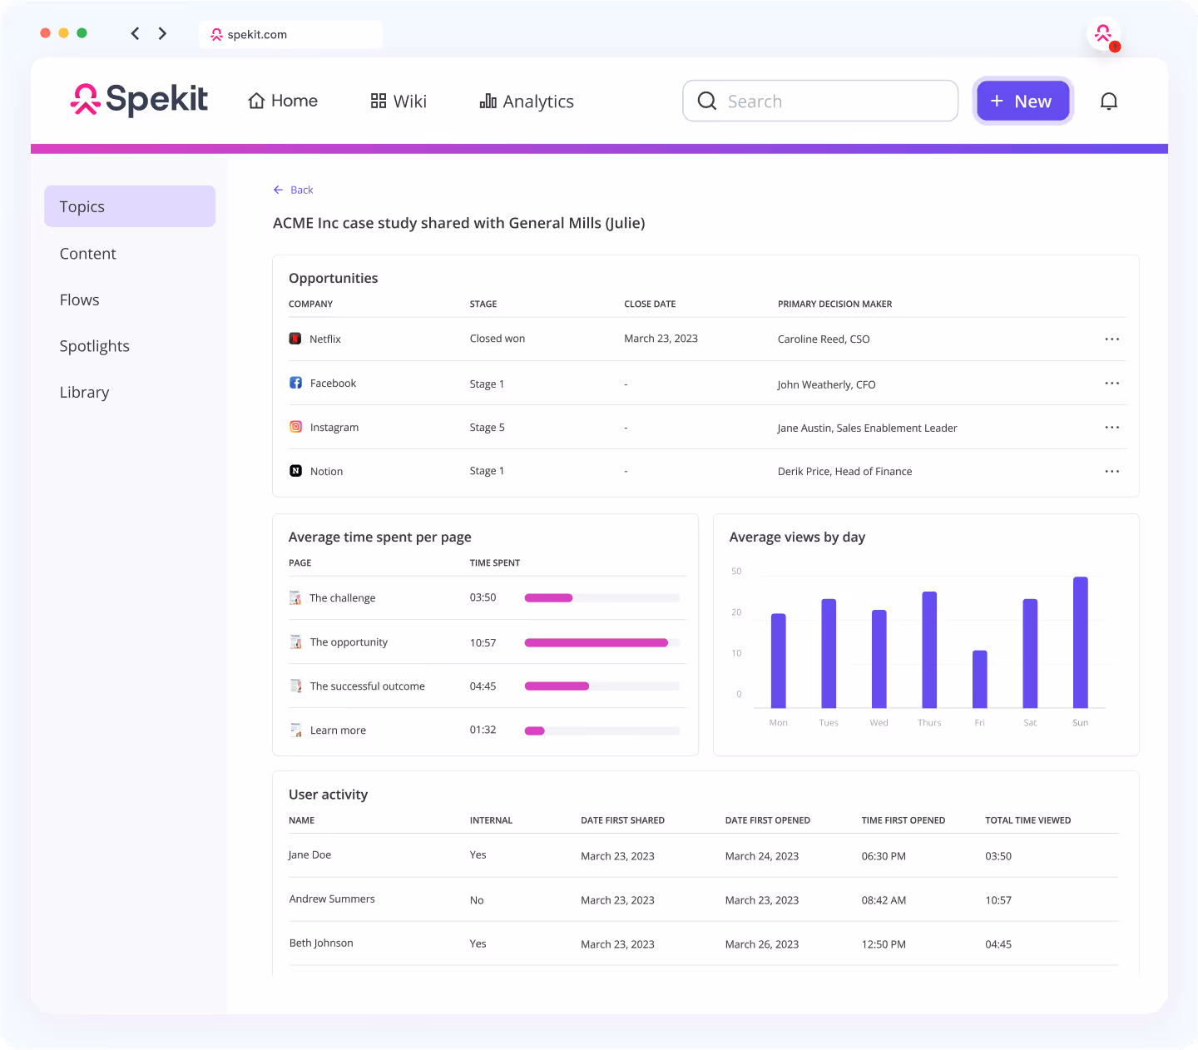
Task: Click the Netflix company logo icon
Action: tap(295, 339)
